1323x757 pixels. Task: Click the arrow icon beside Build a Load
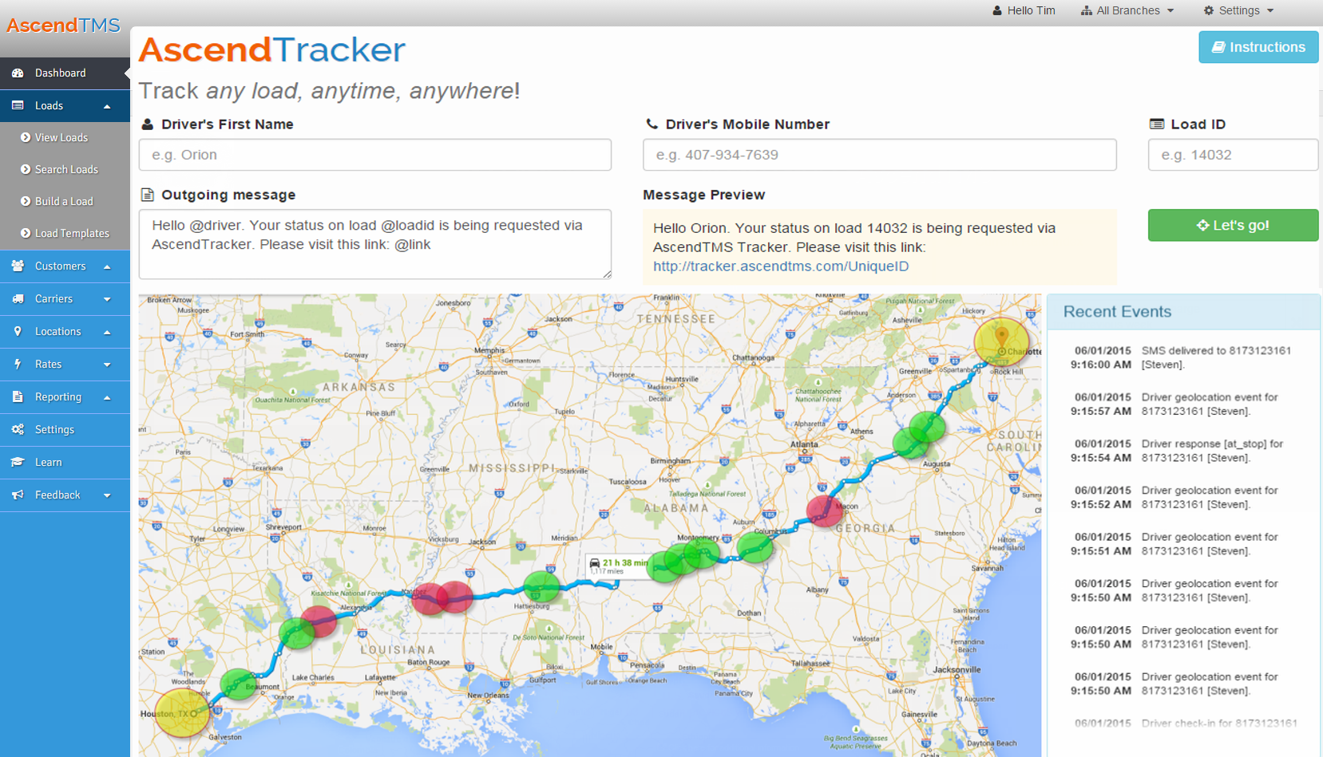(x=26, y=201)
